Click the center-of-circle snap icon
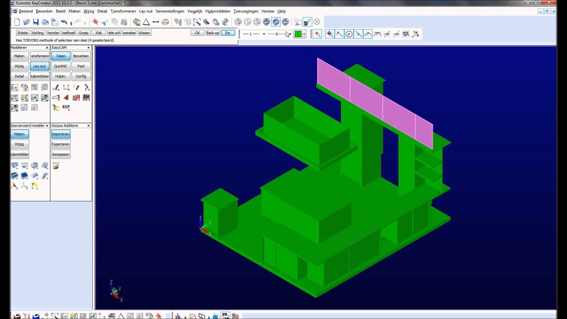 (x=349, y=34)
